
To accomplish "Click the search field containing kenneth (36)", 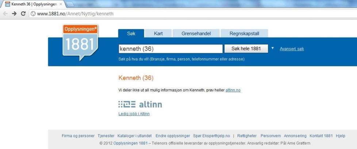I will point(170,49).
